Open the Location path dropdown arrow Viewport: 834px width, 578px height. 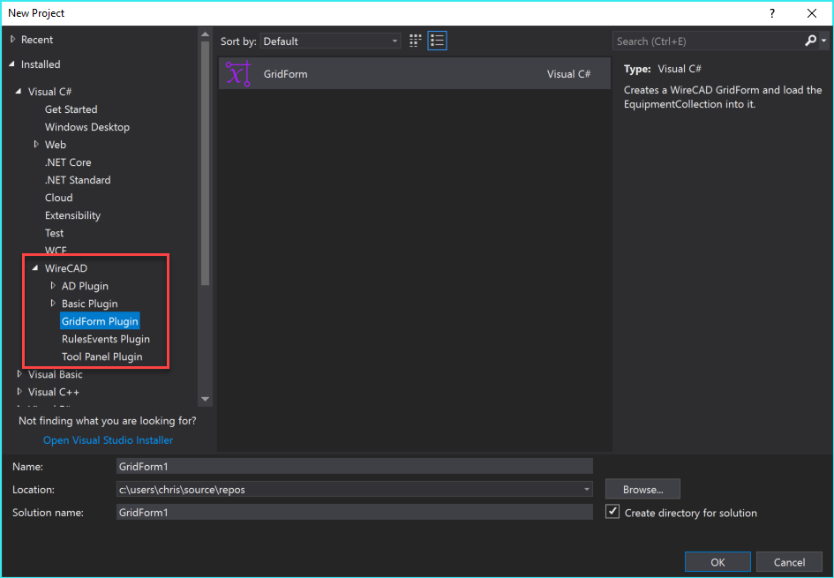[586, 489]
